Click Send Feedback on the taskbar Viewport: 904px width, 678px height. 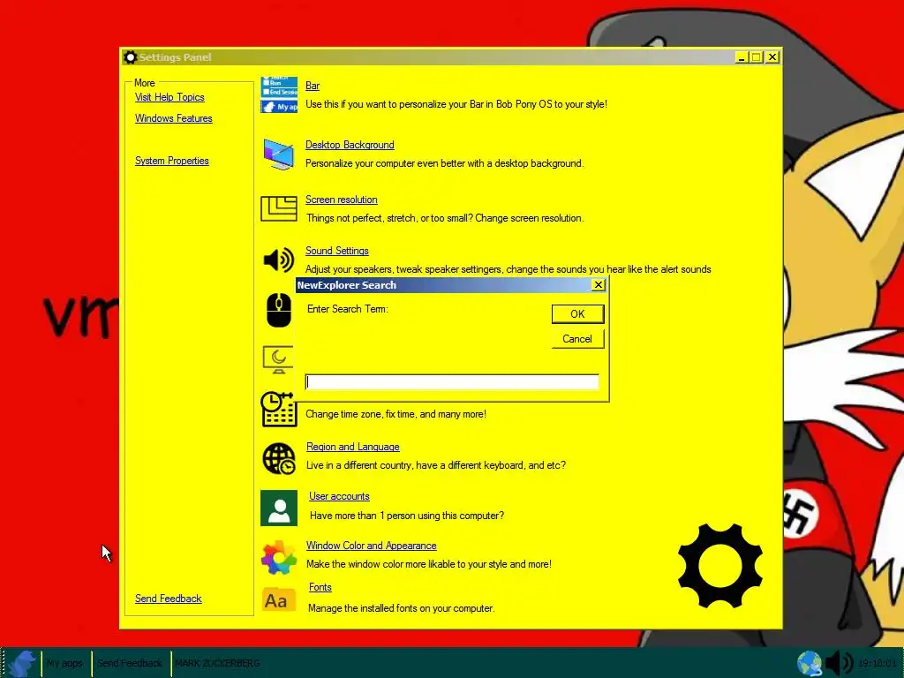coord(130,663)
